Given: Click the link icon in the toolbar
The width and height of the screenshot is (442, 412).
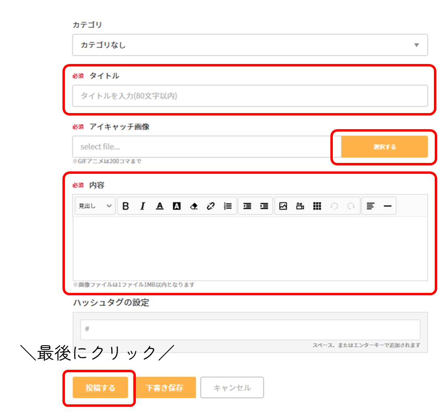Looking at the screenshot, I should coord(211,206).
